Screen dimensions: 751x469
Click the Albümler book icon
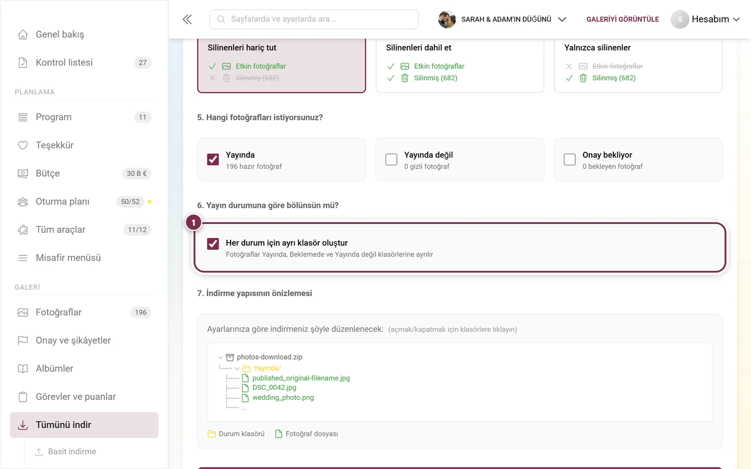pyautogui.click(x=23, y=369)
